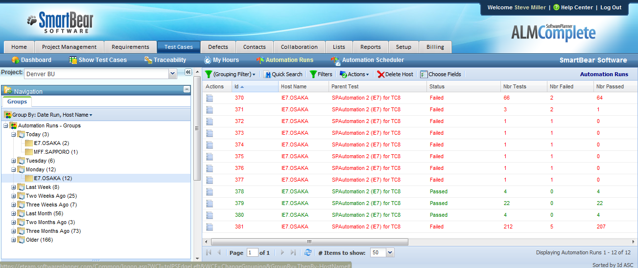This screenshot has width=638, height=268.
Task: Click the My Hours clock icon
Action: point(208,60)
